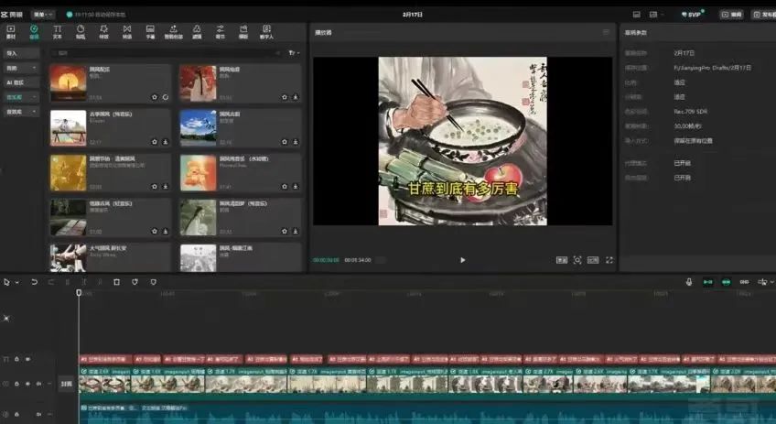This screenshot has width=776, height=424.
Task: Click the subtitle 甘蔗到底有多厉害 in preview
Action: (463, 189)
